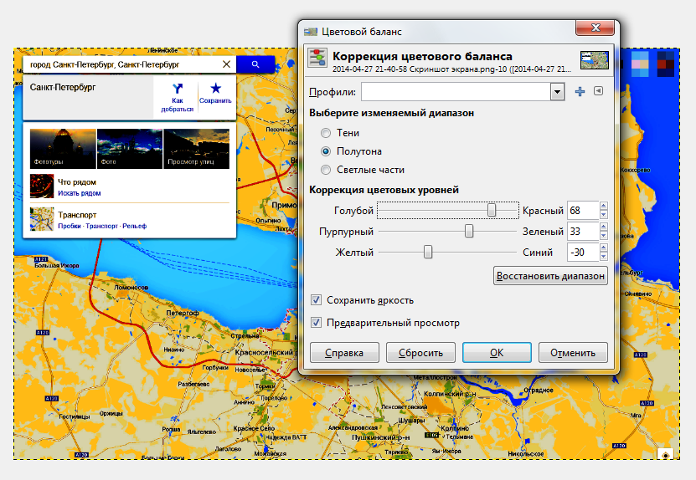696x480 pixels.
Task: Click the Транспорт map thumbnail icon
Action: click(x=42, y=219)
